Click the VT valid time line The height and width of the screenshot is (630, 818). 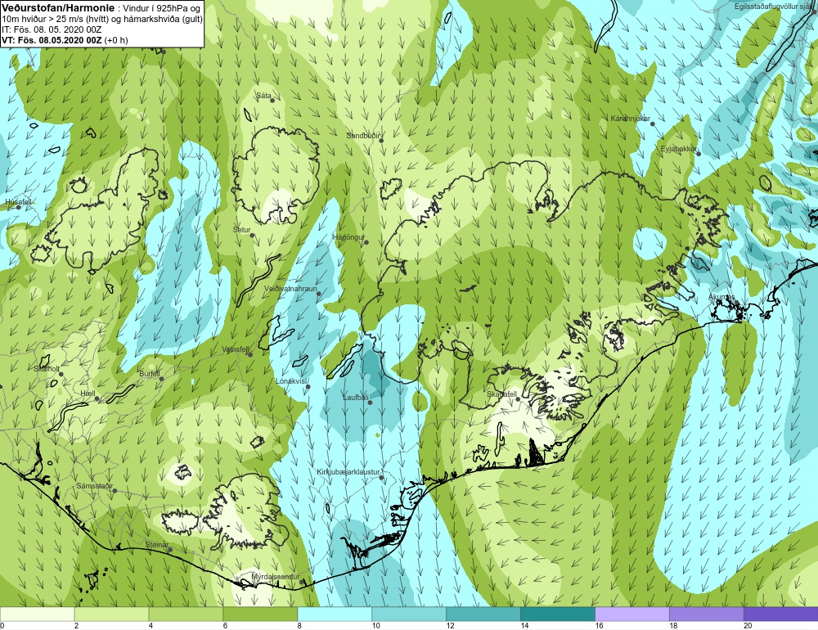pyautogui.click(x=65, y=40)
